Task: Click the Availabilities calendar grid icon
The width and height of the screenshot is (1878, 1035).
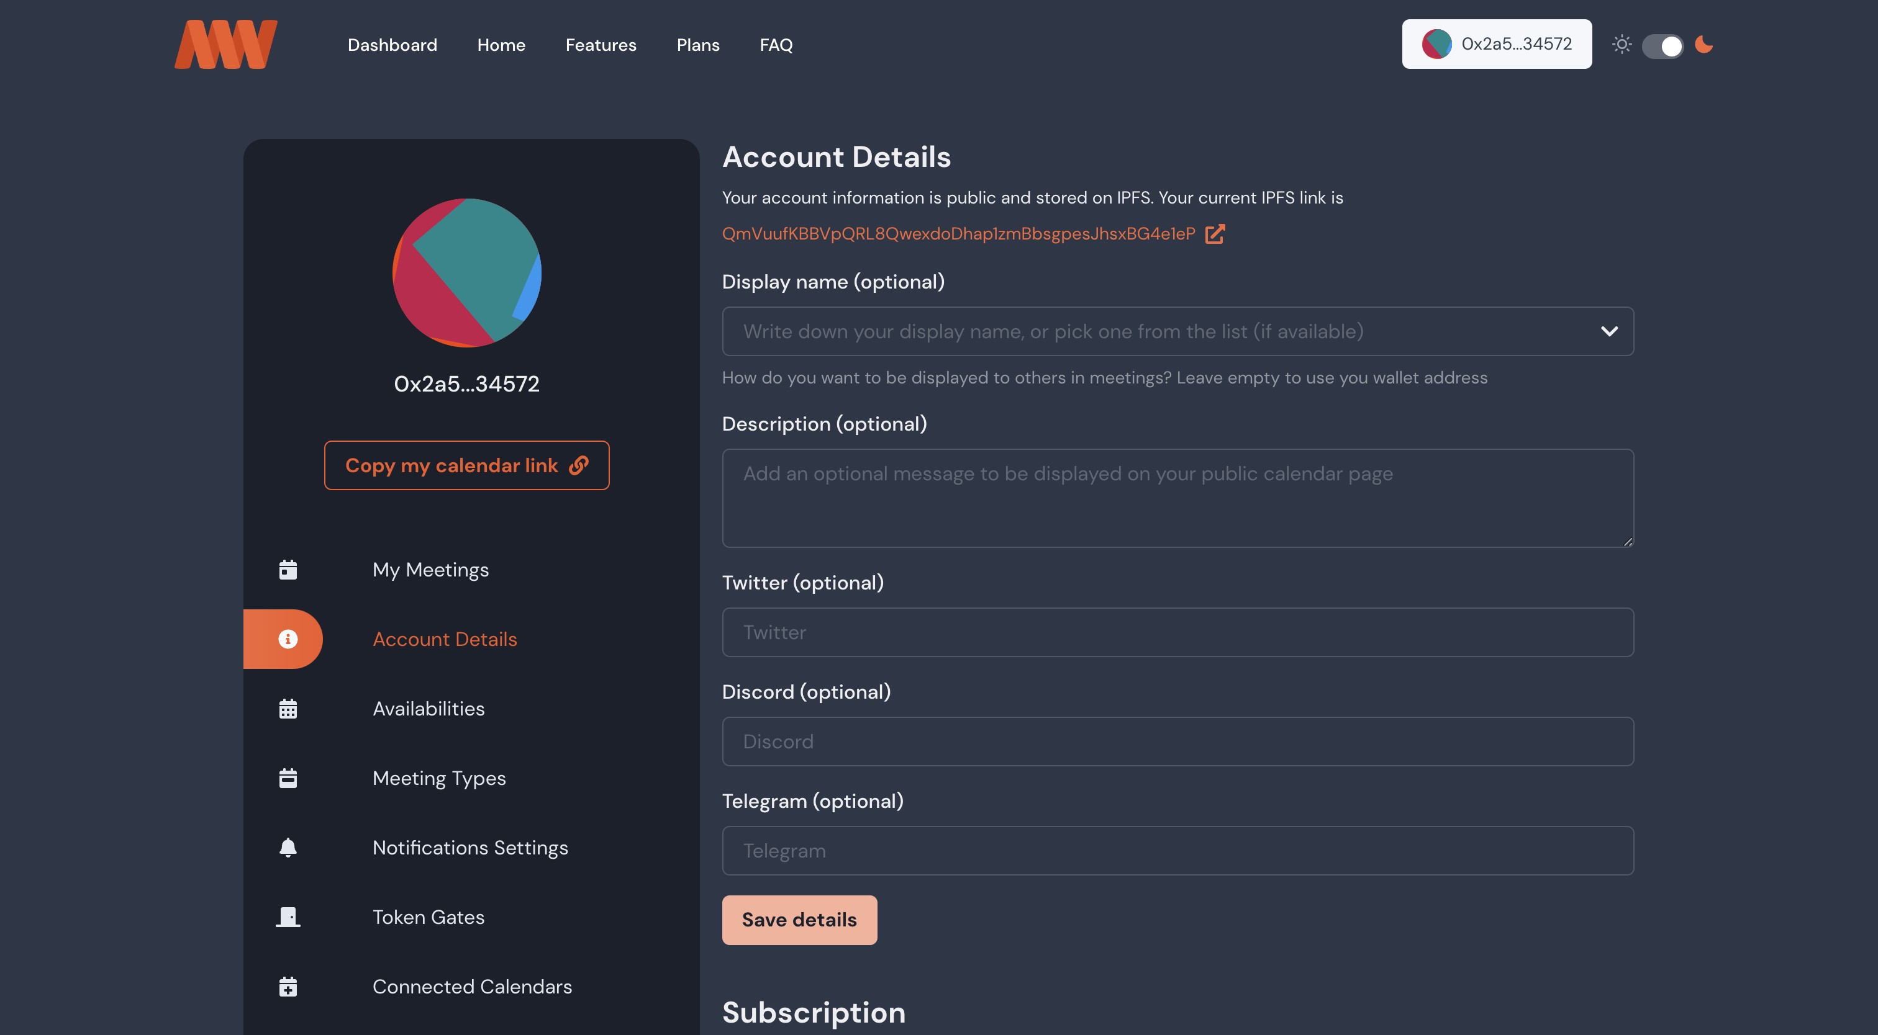Action: pos(288,709)
